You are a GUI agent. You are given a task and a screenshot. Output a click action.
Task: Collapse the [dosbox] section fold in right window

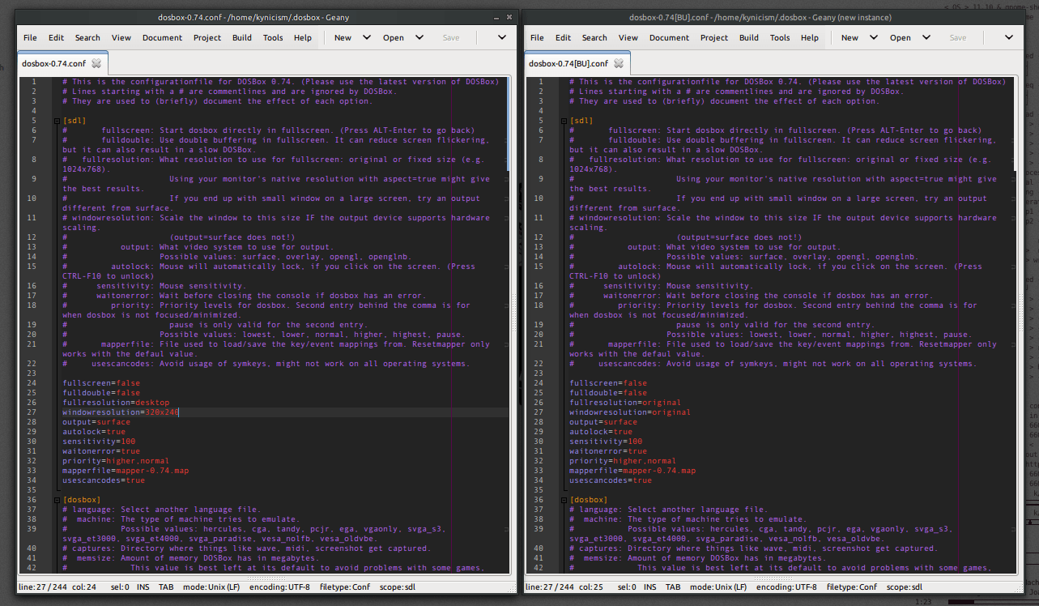[x=563, y=500]
